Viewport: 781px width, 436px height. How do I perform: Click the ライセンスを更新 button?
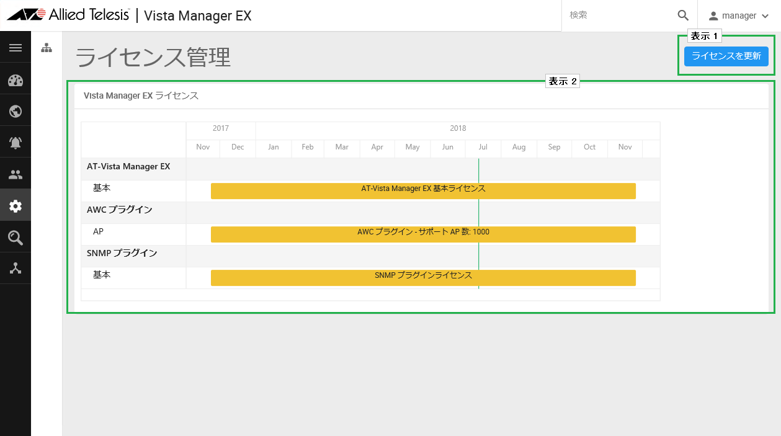pos(726,56)
